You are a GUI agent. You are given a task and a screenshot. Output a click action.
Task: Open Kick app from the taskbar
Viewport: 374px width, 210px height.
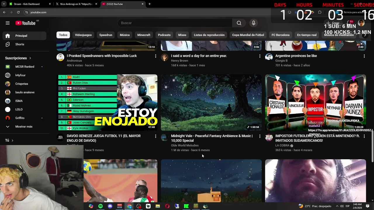click(x=186, y=206)
